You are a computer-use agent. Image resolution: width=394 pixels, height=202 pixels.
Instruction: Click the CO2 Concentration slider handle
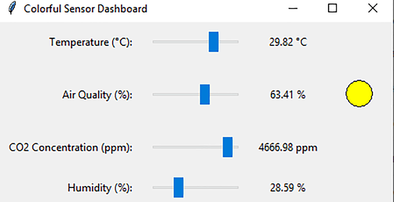[x=228, y=147]
